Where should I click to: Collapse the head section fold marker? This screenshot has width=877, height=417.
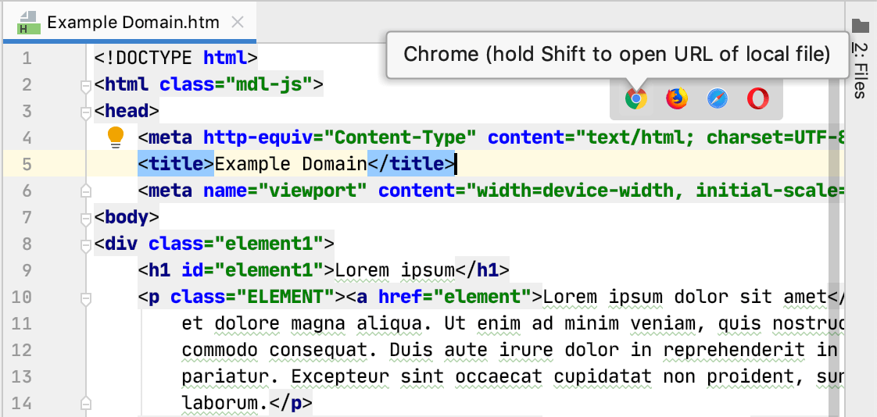pos(86,111)
